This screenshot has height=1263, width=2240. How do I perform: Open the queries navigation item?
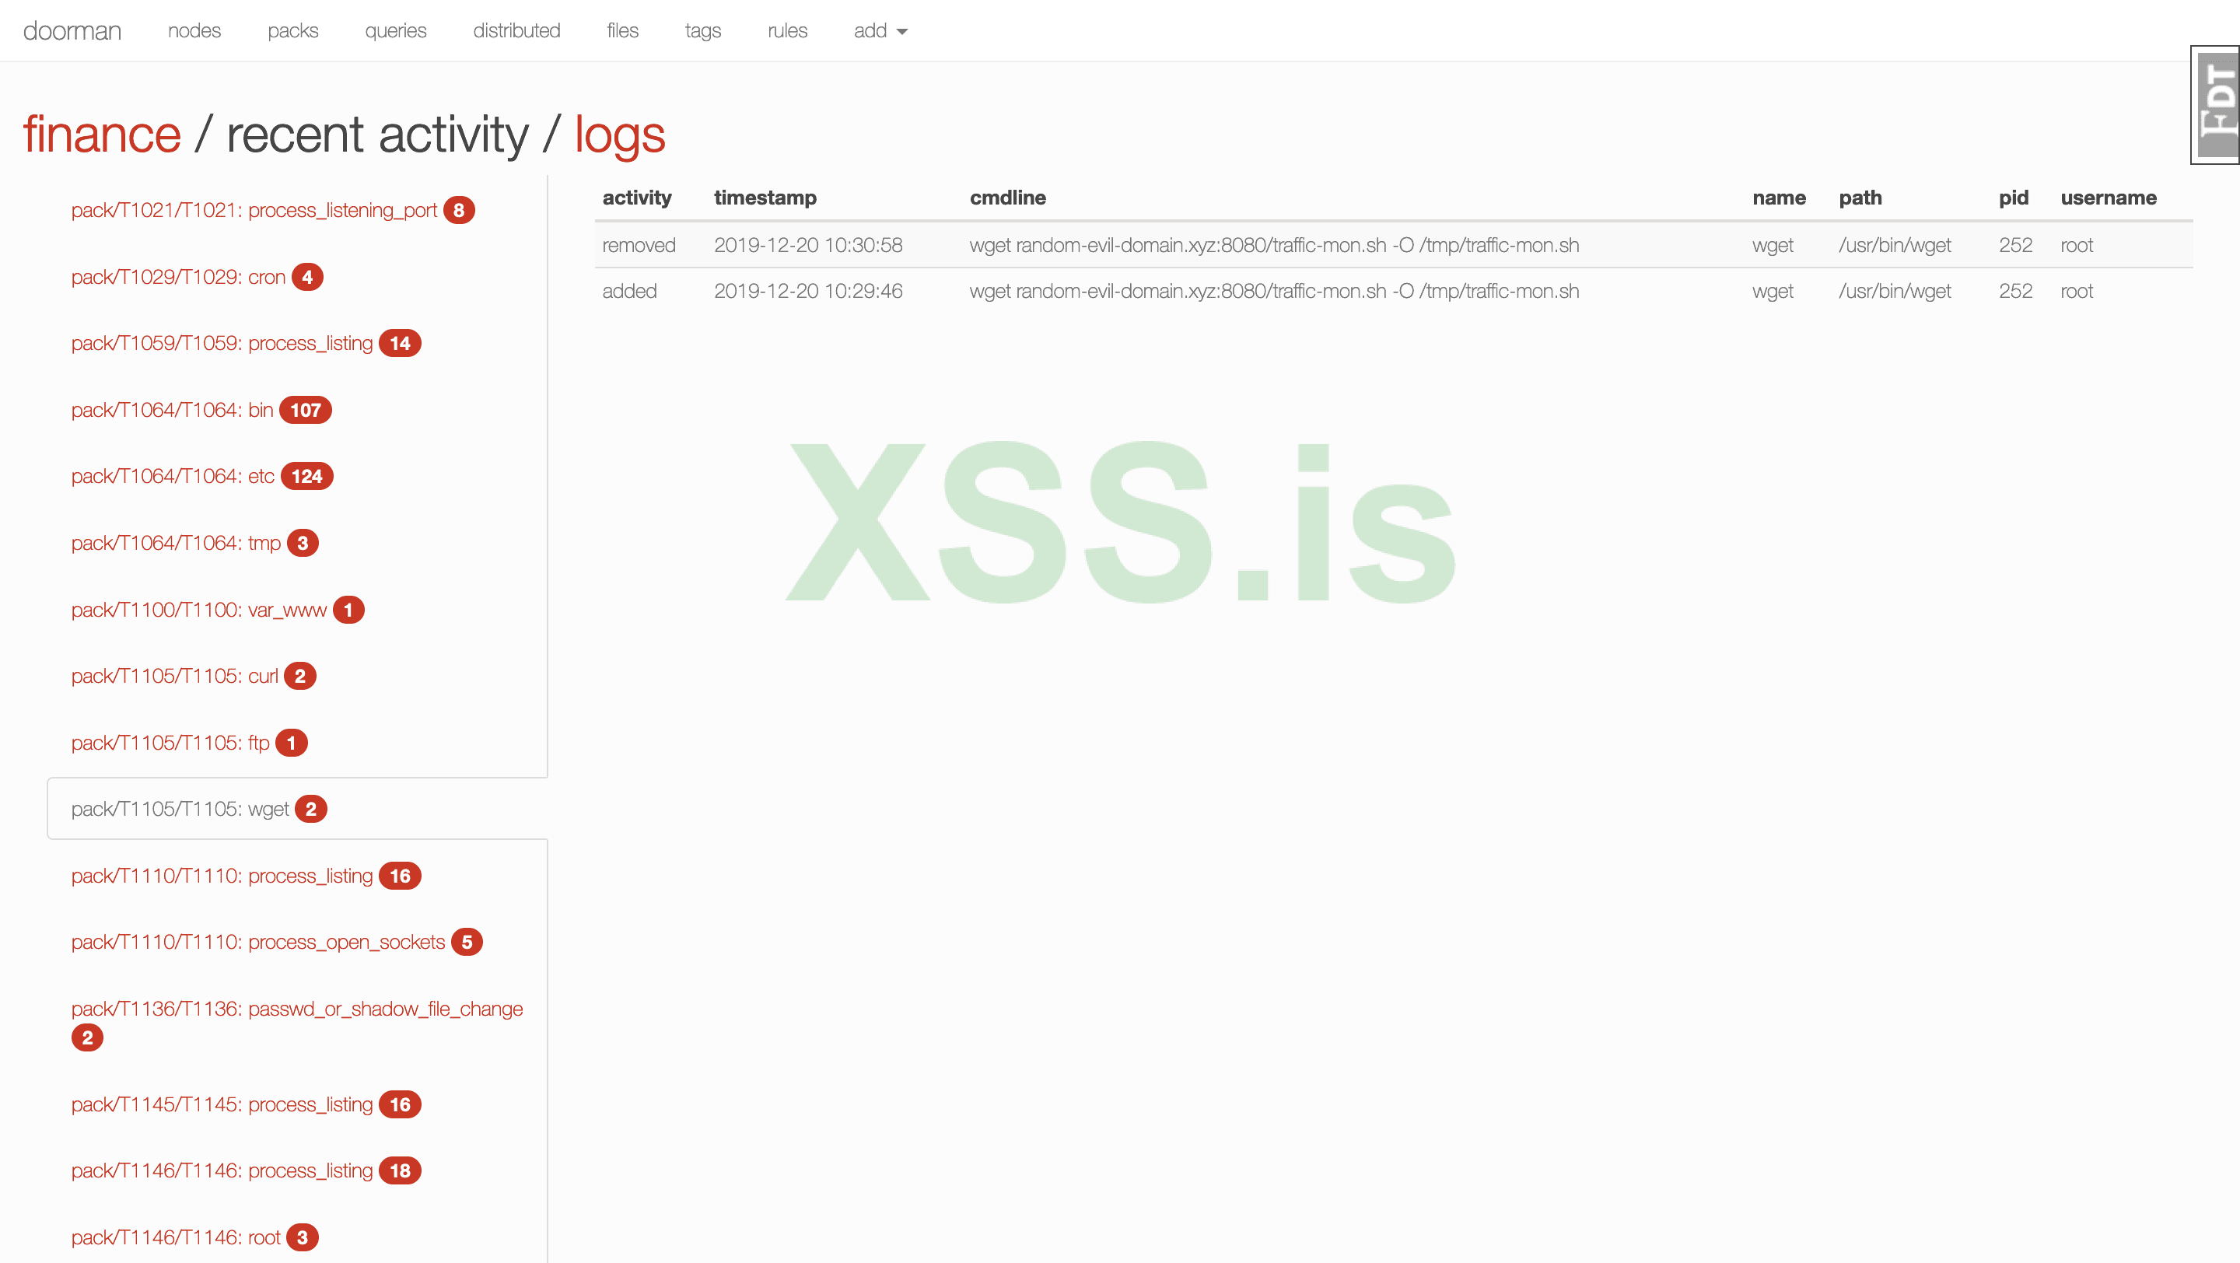coord(395,31)
